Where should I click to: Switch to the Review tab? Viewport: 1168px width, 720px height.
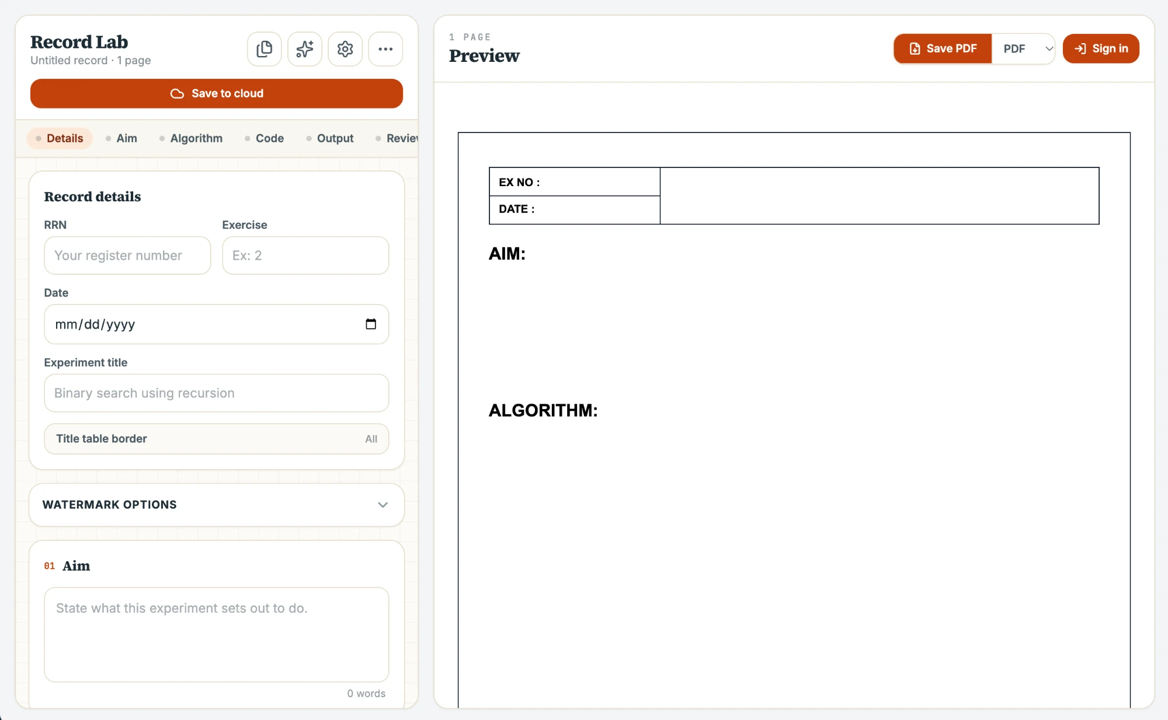point(397,138)
